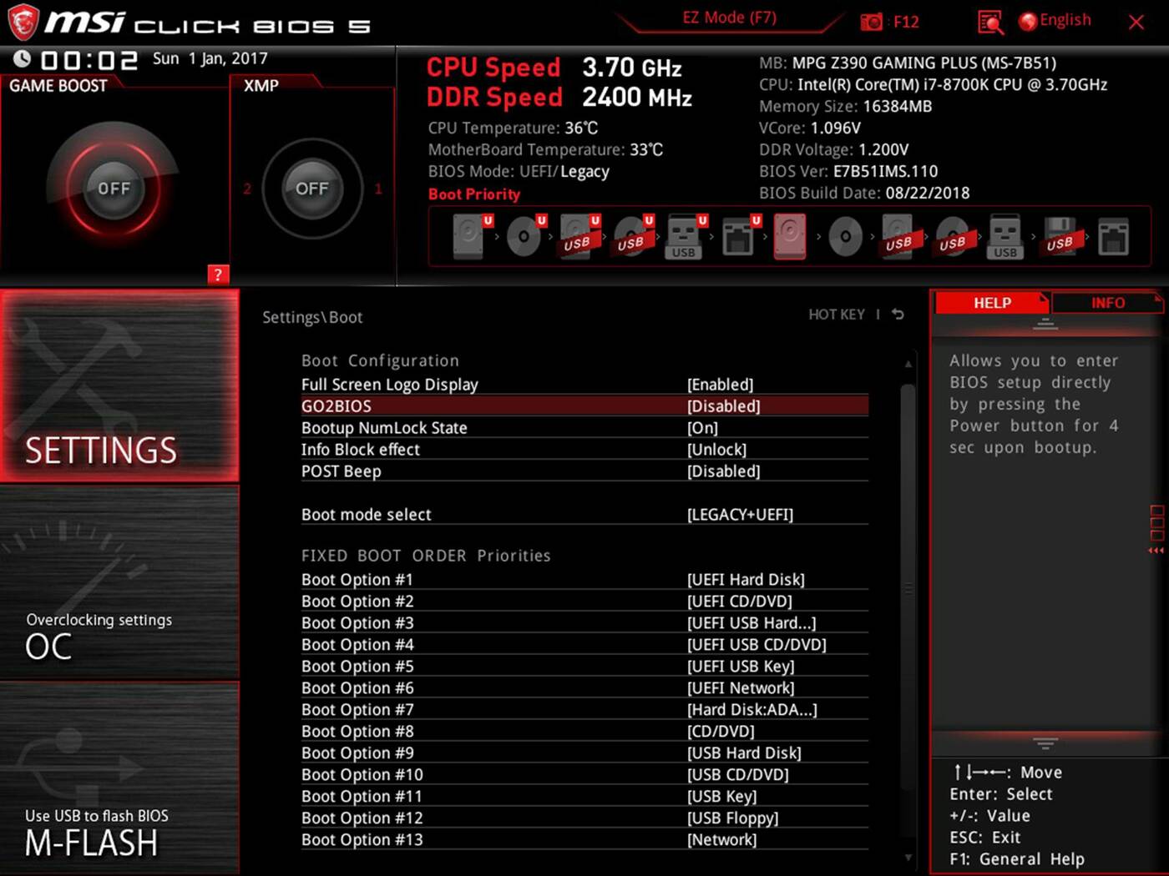Open Boot Option #7 Hard Disk dropdown

coord(751,710)
